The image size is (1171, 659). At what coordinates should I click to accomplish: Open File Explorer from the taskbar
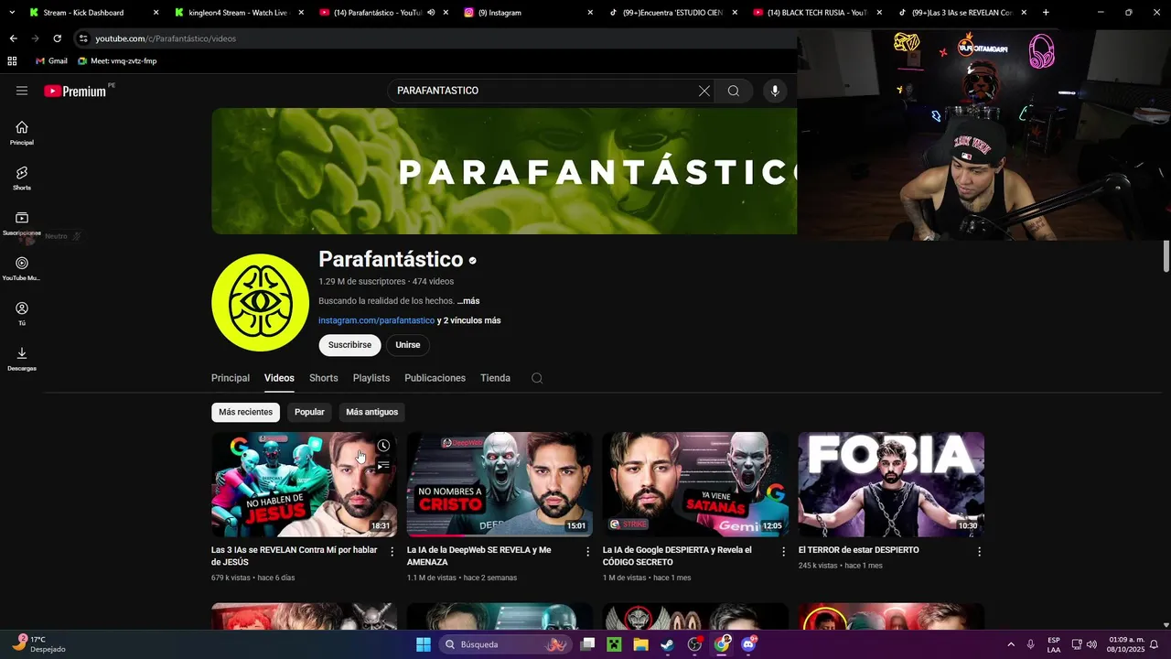(640, 644)
